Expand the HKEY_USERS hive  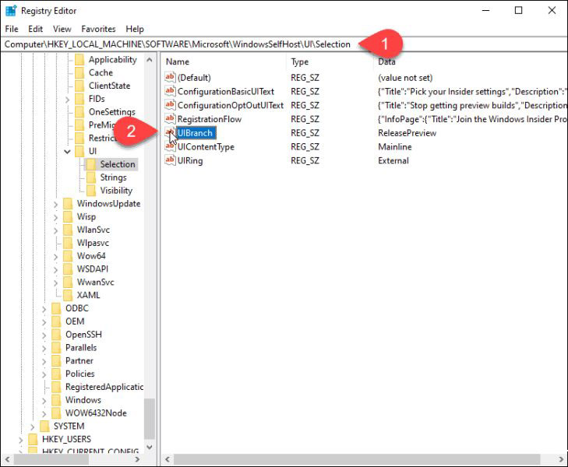(x=21, y=440)
